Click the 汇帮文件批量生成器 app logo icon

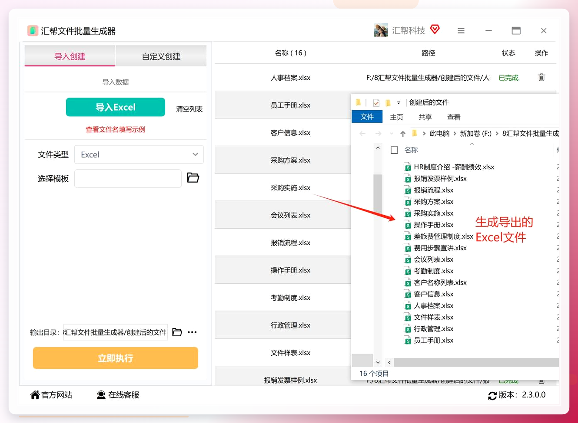point(33,30)
